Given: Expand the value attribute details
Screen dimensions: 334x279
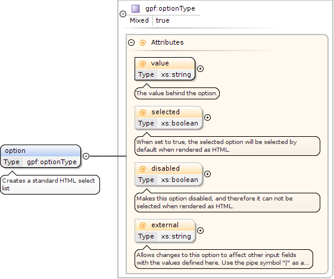Looking at the screenshot, I should point(200,69).
